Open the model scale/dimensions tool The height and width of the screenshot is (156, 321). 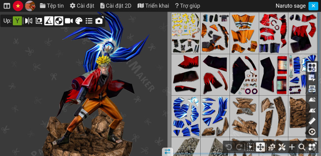39,21
